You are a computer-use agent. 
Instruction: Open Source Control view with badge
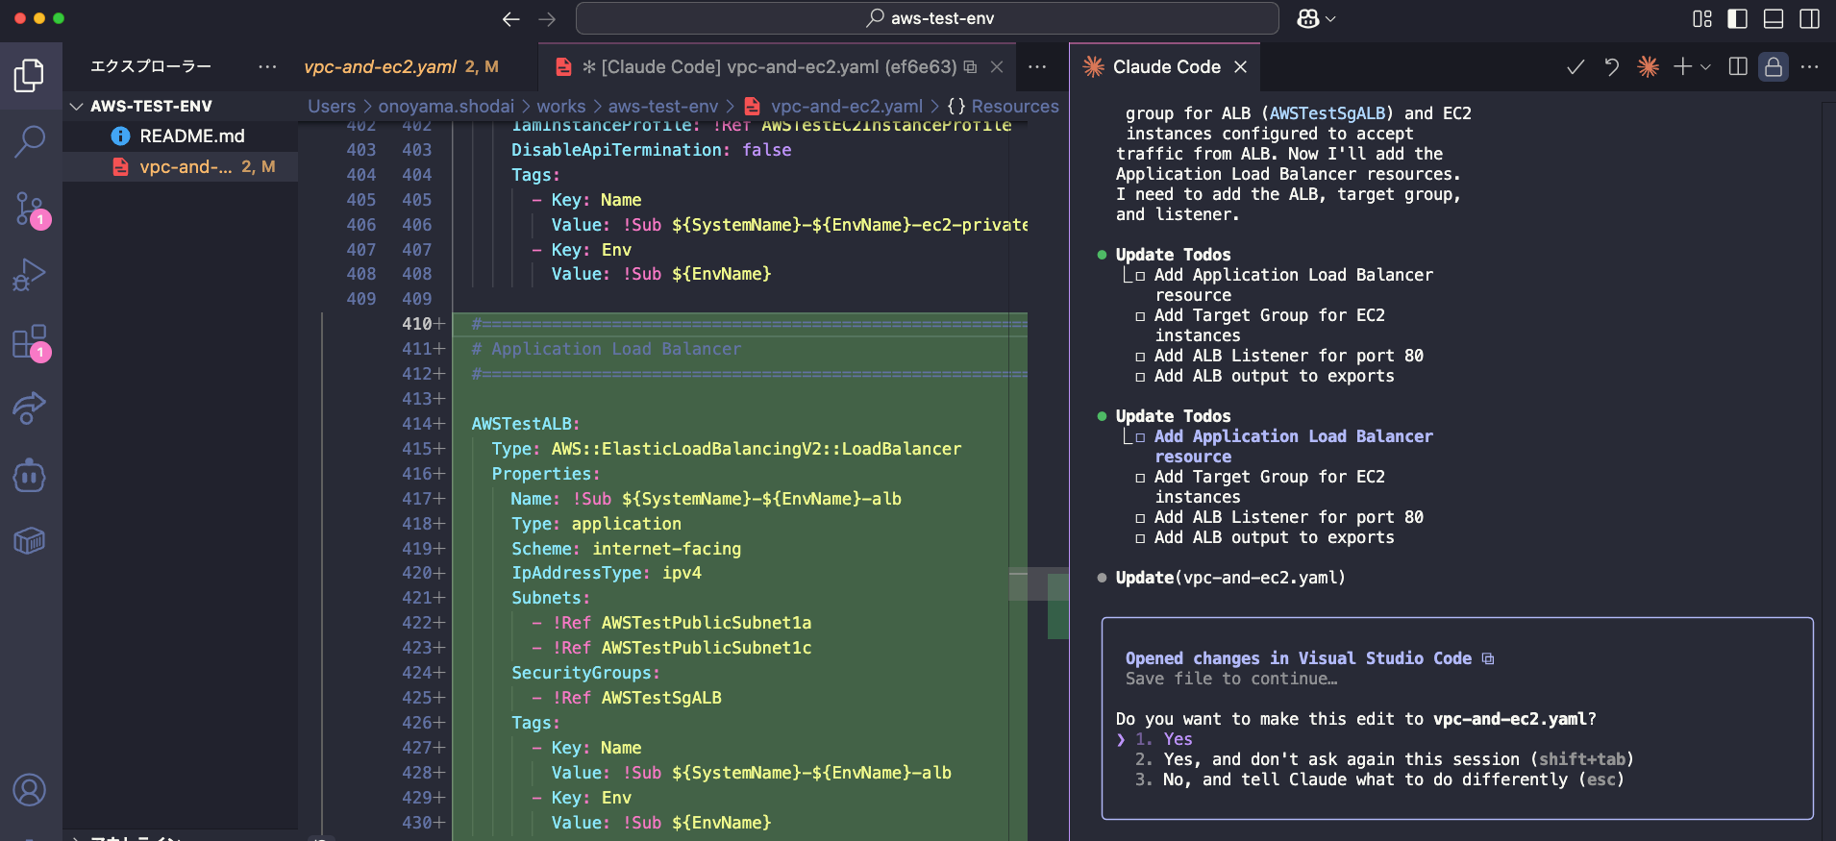point(30,209)
